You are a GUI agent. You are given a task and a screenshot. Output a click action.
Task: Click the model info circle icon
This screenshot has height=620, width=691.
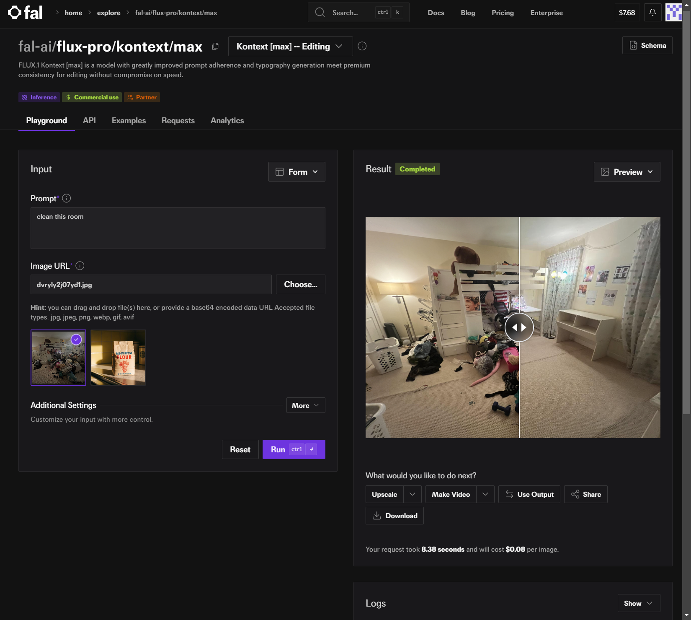click(362, 46)
